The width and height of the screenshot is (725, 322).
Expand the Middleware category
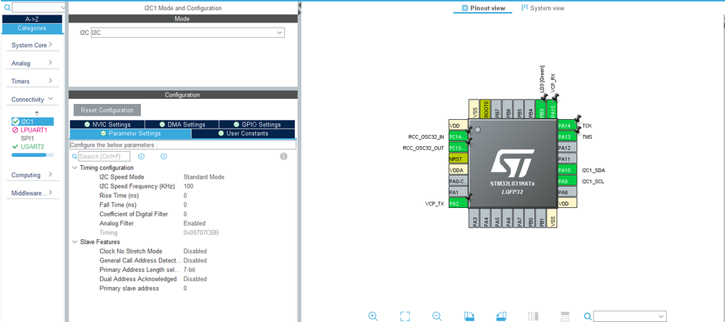32,193
